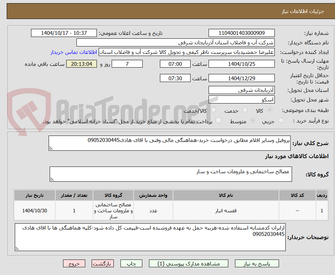Click the announcement date 1404/10/17 field
This screenshot has width=335, height=275.
pyautogui.click(x=64, y=33)
